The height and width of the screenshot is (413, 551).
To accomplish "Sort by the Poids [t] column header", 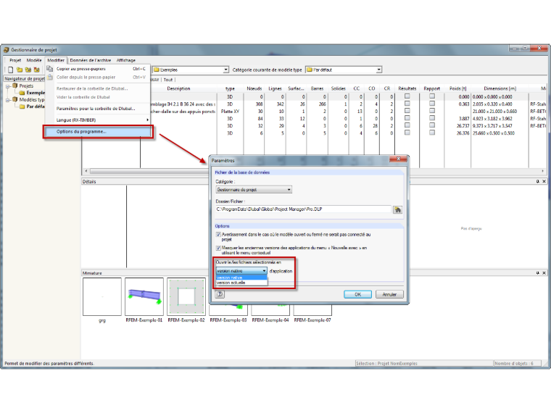I will [457, 88].
